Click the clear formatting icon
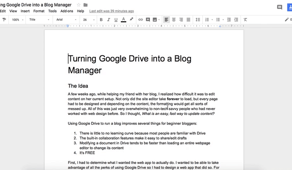Viewport: 292px width, 170px height. (245, 20)
